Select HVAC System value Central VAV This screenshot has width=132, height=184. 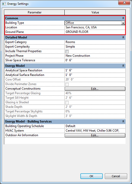coord(95,131)
